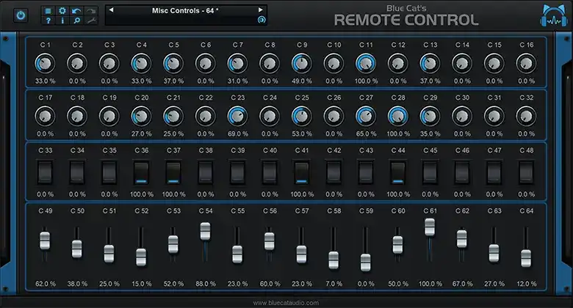Click the wrench tools icon

pyautogui.click(x=91, y=21)
